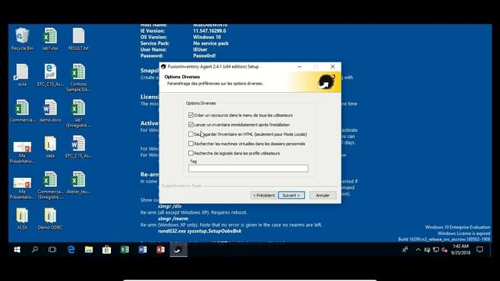Select the eula shortcut icon
The height and width of the screenshot is (281, 500).
tap(22, 75)
